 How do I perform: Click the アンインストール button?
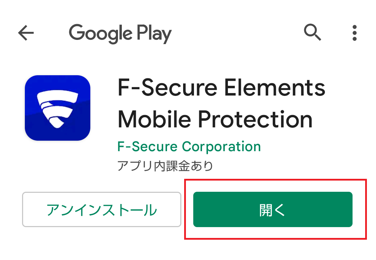point(102,210)
